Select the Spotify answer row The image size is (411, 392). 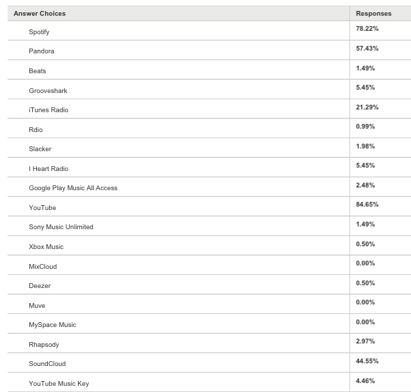[x=39, y=32]
